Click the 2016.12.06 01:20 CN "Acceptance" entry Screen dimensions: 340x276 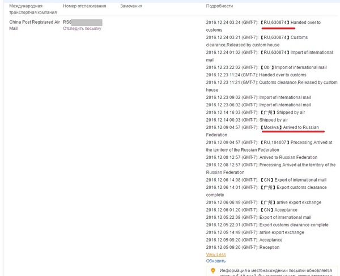coord(252,209)
